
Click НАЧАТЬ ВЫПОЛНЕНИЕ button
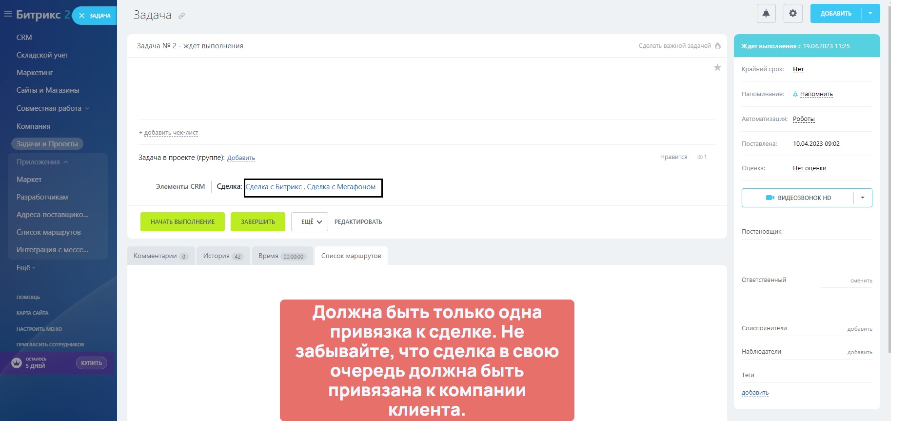[183, 221]
